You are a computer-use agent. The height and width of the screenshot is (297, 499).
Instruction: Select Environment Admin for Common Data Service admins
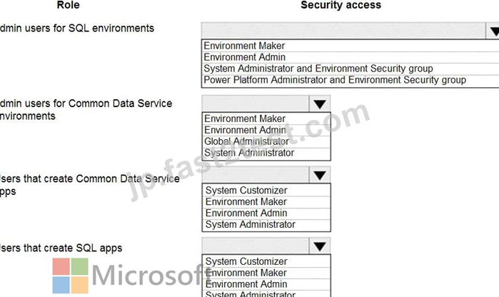(x=266, y=130)
